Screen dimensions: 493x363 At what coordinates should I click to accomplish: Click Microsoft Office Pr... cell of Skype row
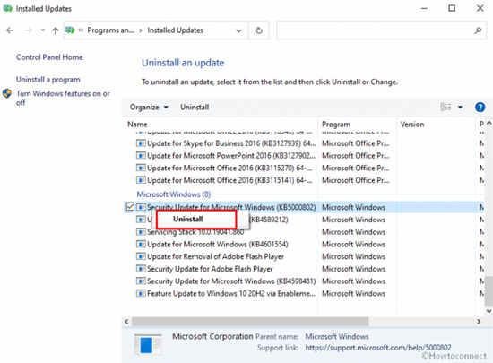[x=356, y=143]
